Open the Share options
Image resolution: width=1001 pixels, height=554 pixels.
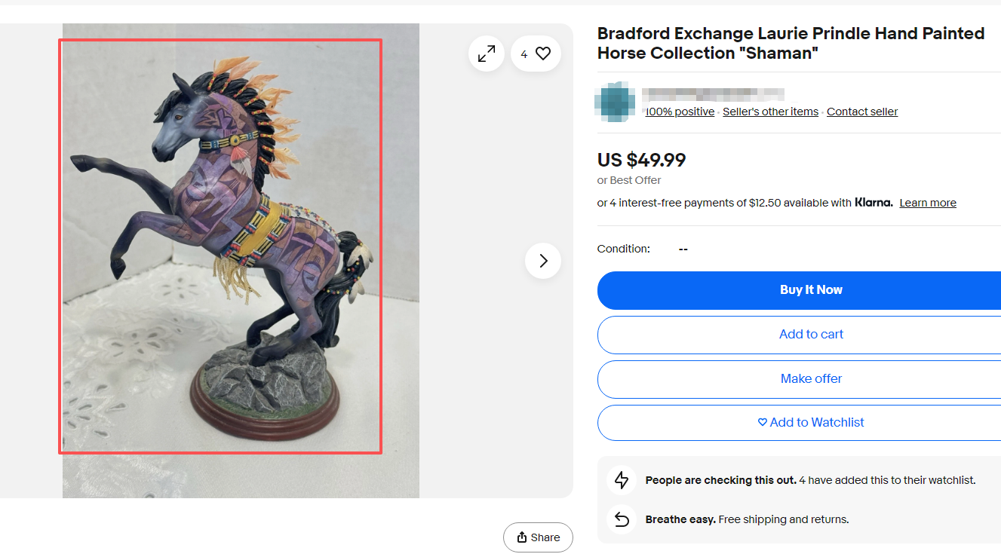click(x=538, y=537)
